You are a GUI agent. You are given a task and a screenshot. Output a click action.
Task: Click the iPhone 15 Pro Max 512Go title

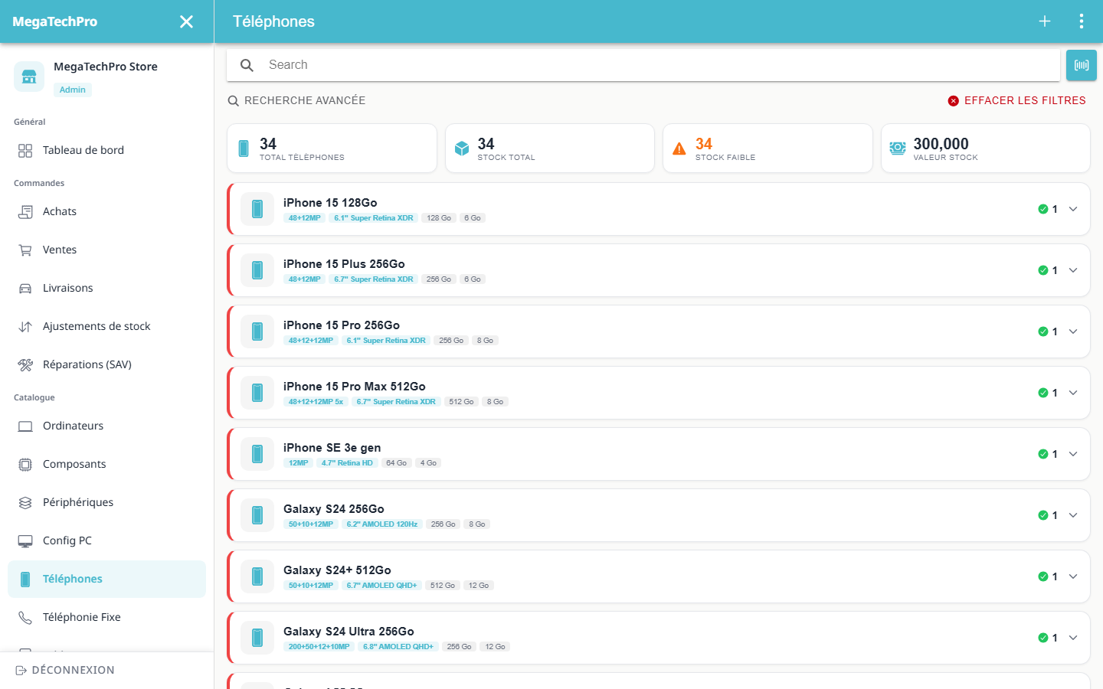pyautogui.click(x=355, y=387)
